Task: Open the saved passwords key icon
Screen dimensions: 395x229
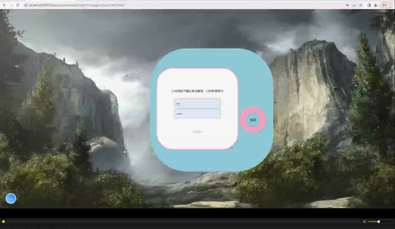Action: [348, 5]
